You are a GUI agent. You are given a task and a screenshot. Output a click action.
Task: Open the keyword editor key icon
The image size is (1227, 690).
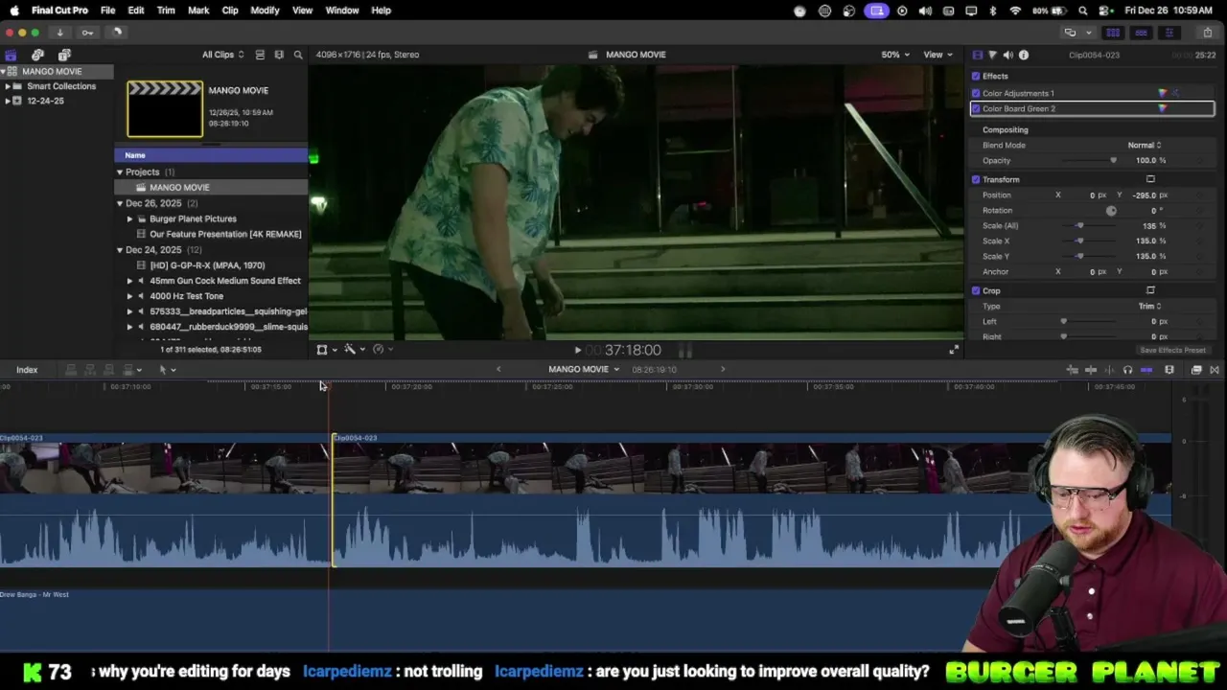point(87,33)
